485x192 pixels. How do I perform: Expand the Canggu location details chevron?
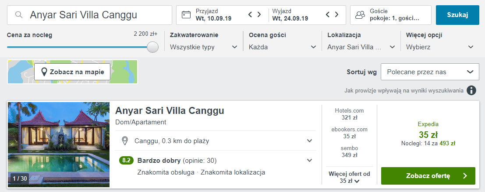click(x=310, y=141)
